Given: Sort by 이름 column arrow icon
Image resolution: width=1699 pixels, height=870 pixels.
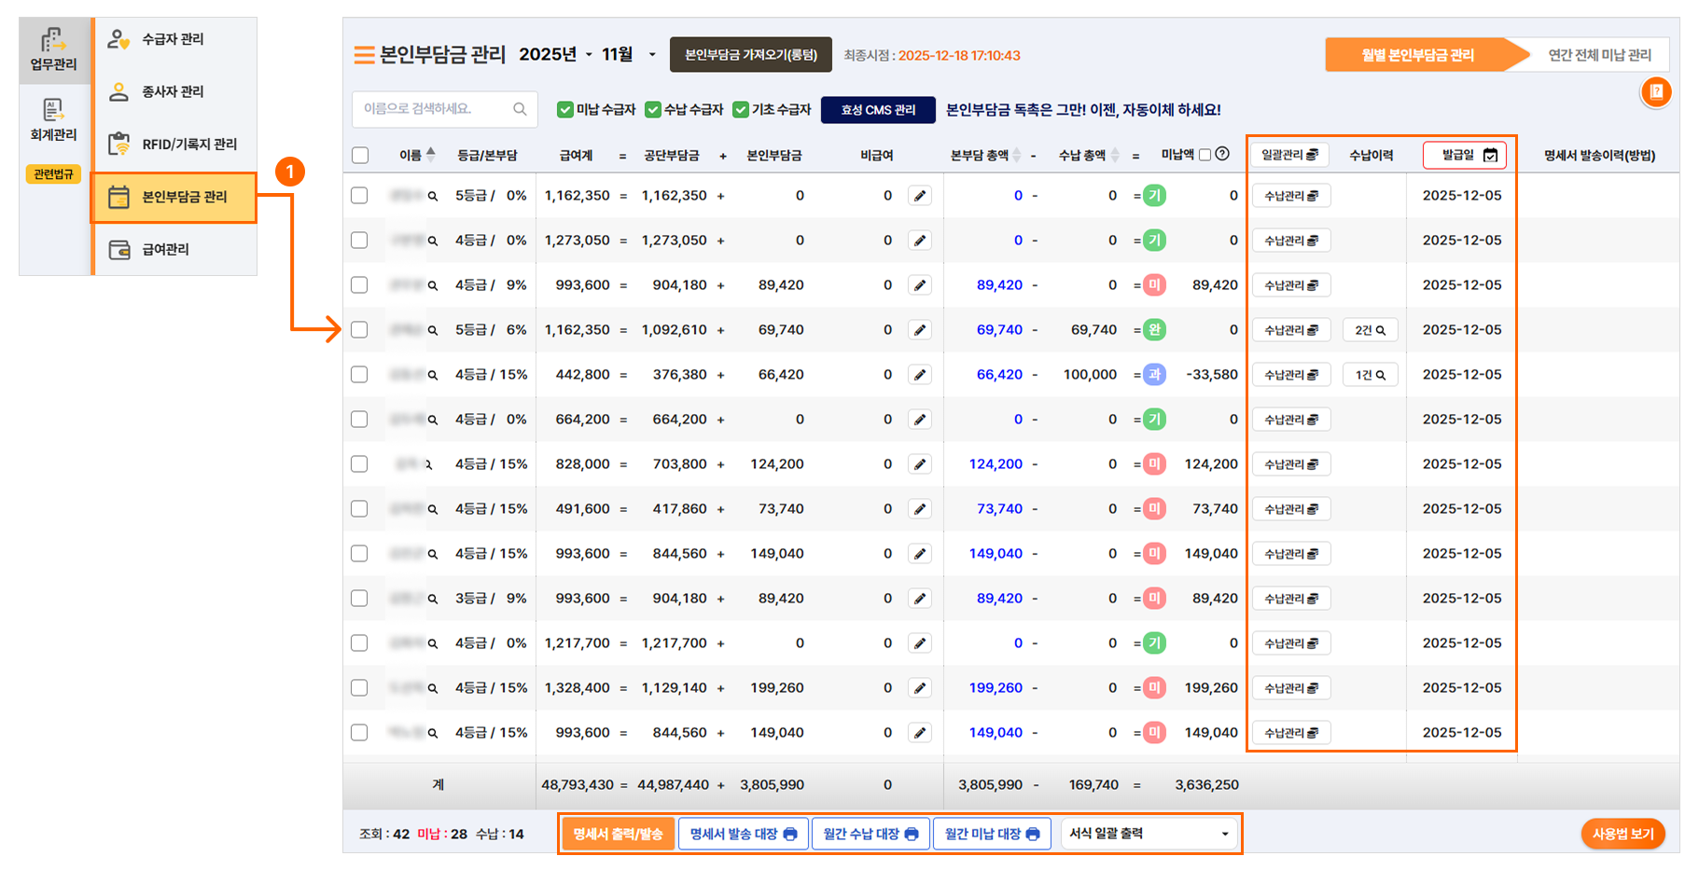Looking at the screenshot, I should click(430, 155).
